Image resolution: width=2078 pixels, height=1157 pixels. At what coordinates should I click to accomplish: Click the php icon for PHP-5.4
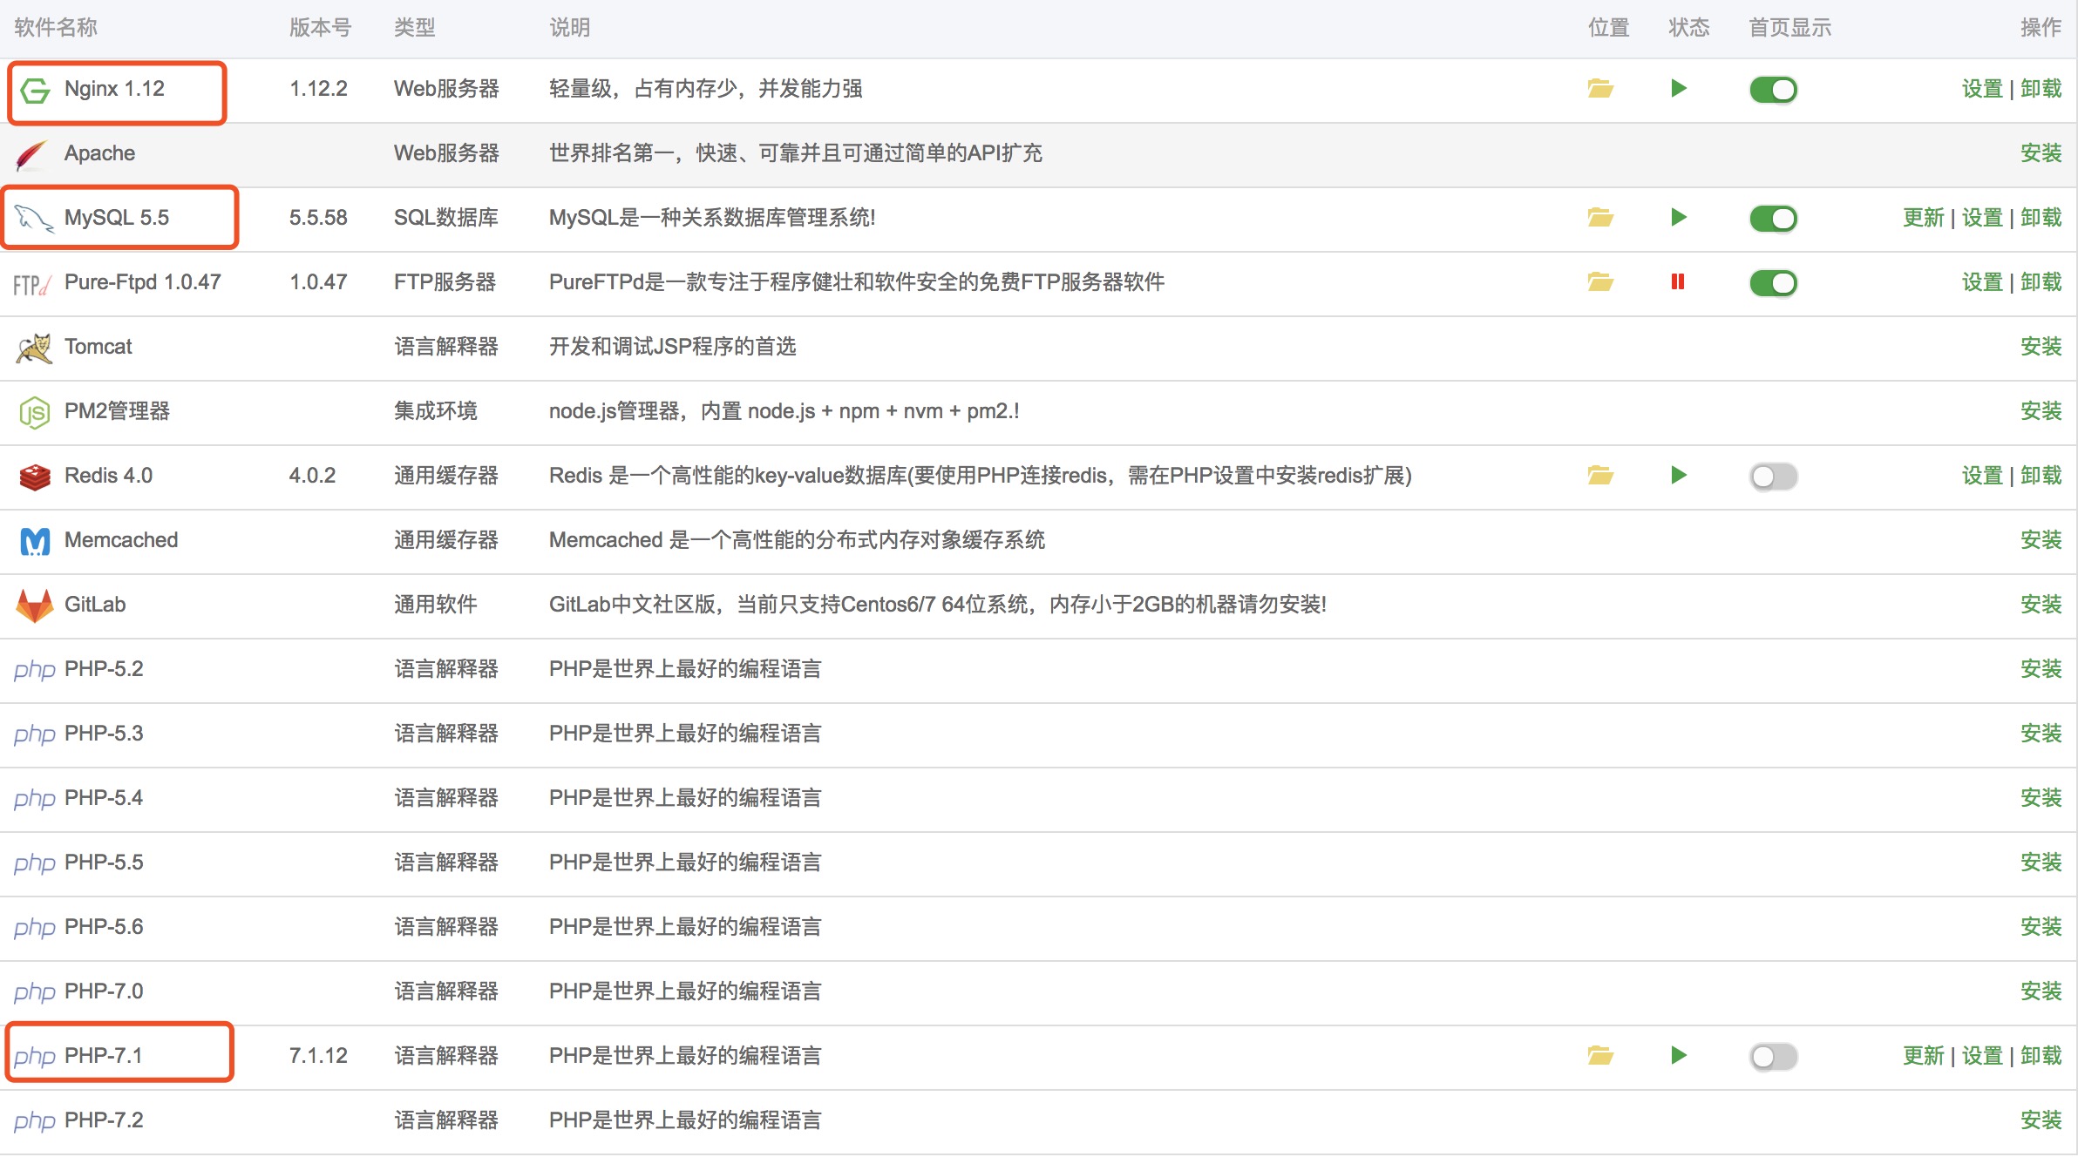click(x=35, y=799)
